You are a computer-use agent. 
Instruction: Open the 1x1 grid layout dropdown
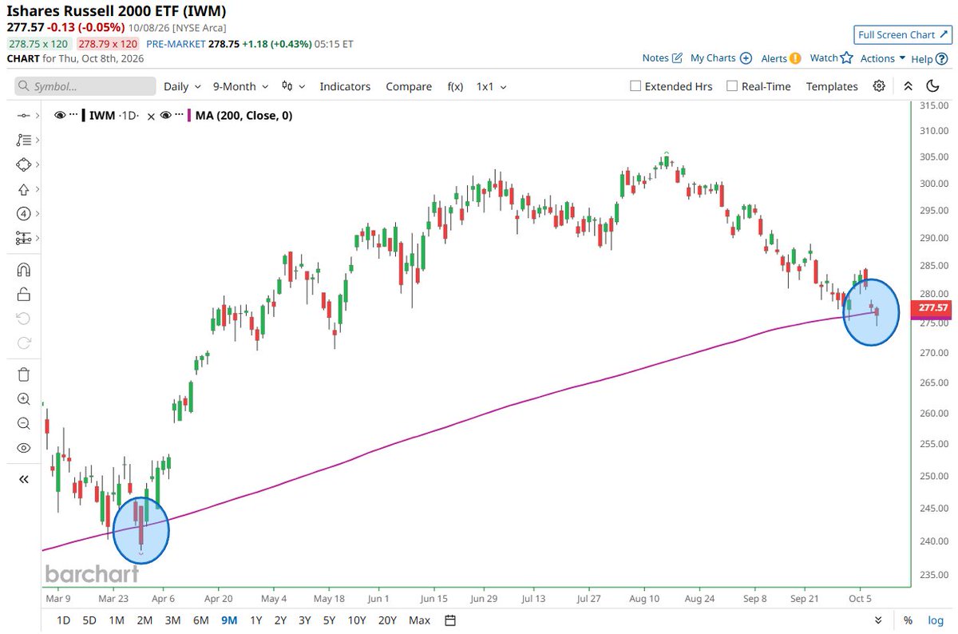[491, 86]
